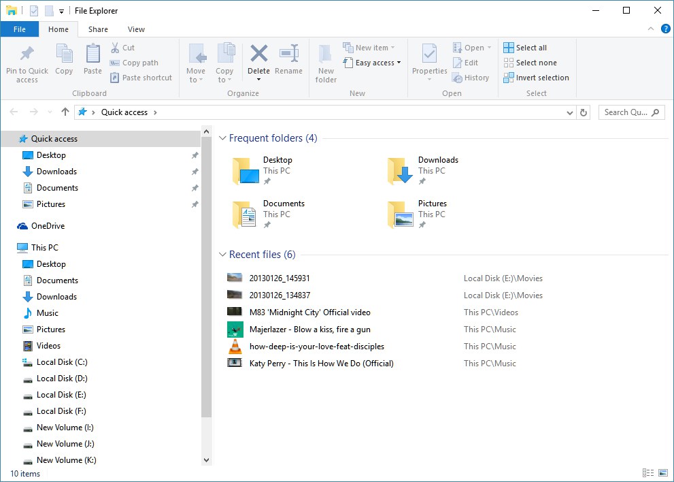Click the Cut scissors button

point(123,48)
